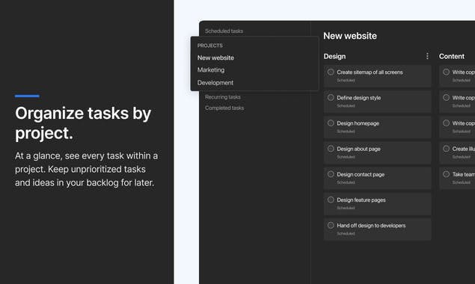Click the PROJECTS section label
This screenshot has width=475, height=284.
tap(210, 46)
